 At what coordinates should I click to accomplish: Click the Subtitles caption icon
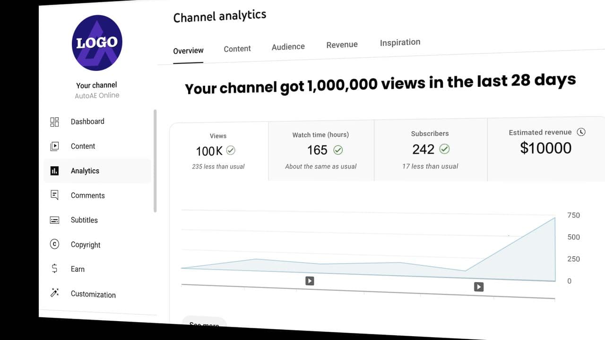point(54,220)
